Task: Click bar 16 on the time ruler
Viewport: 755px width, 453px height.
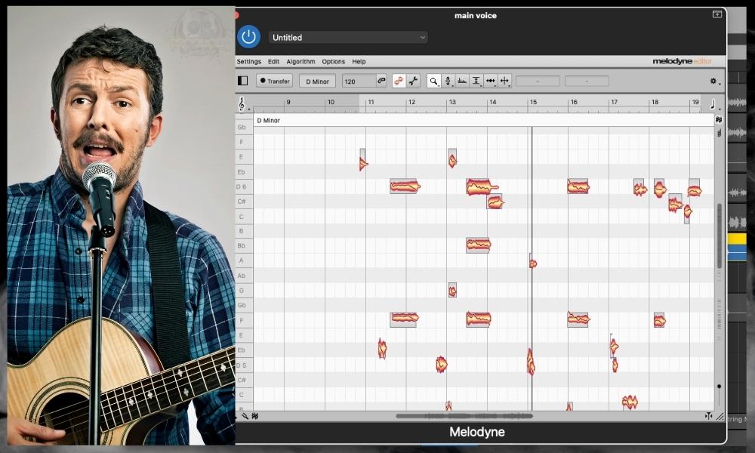Action: pos(574,102)
